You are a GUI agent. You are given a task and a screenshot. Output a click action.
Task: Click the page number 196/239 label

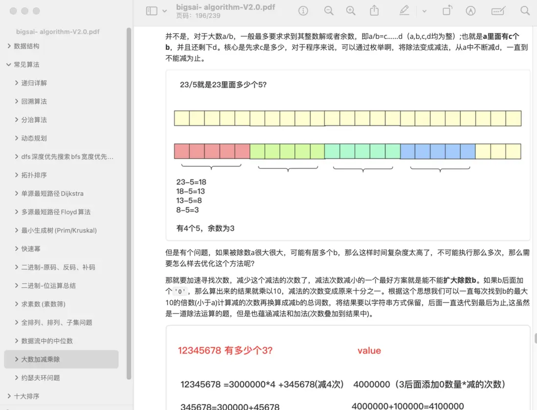pyautogui.click(x=198, y=16)
